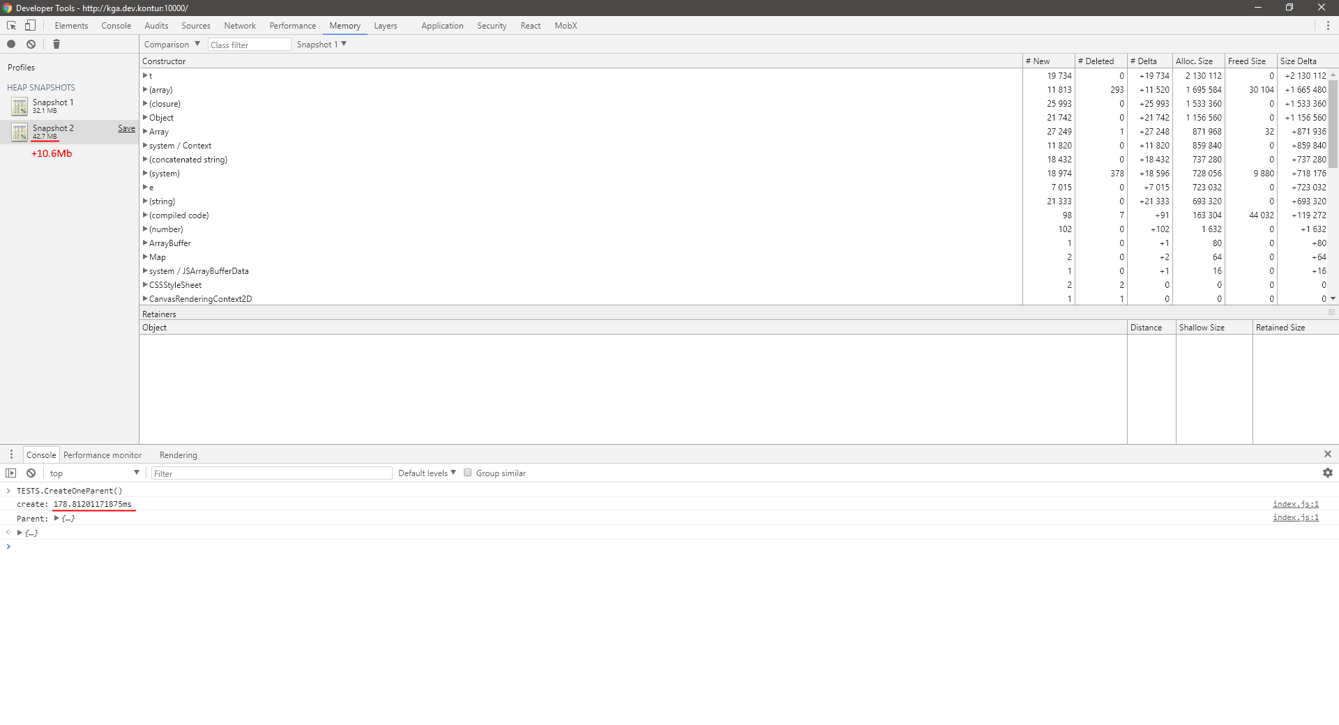Open the Default levels dropdown
1339x725 pixels.
427,473
